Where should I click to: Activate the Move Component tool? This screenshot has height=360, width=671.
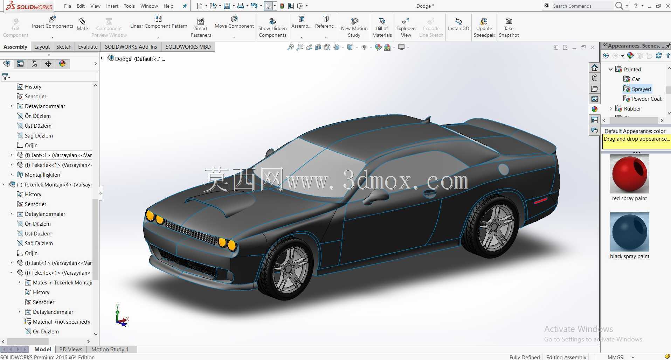click(x=234, y=22)
